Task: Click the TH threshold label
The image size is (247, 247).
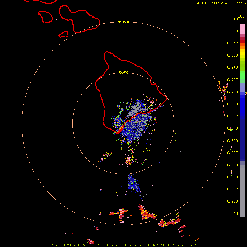Action: point(236,214)
